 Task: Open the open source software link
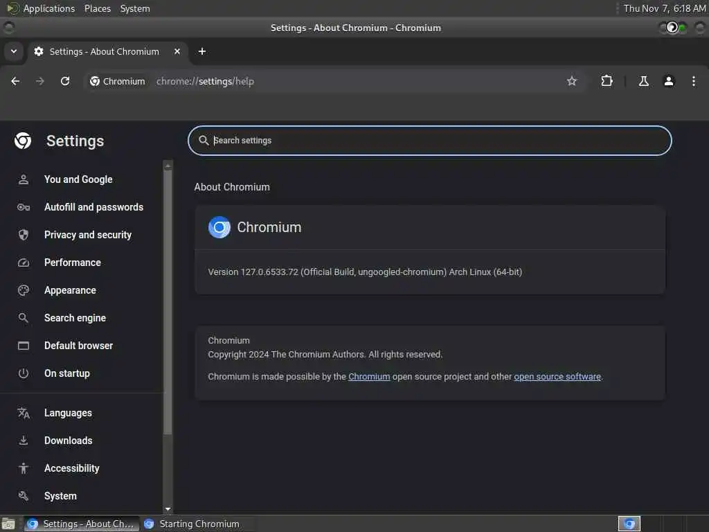pyautogui.click(x=557, y=376)
